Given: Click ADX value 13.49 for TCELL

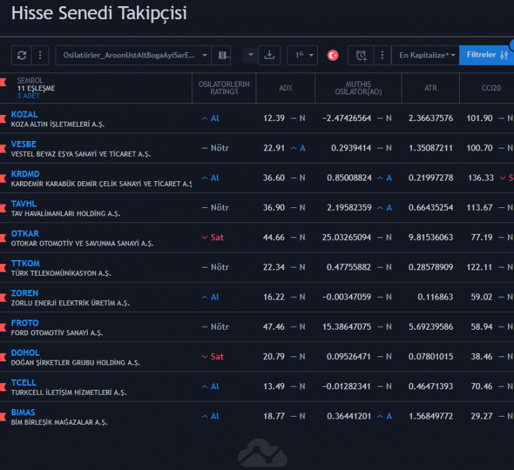Looking at the screenshot, I should [x=273, y=387].
